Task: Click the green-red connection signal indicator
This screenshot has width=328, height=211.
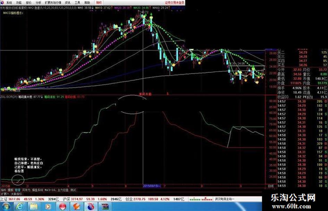Action: coord(201,199)
